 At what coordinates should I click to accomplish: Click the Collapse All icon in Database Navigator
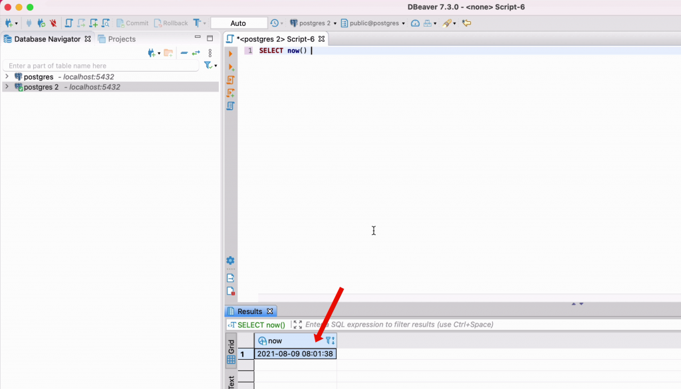click(184, 53)
